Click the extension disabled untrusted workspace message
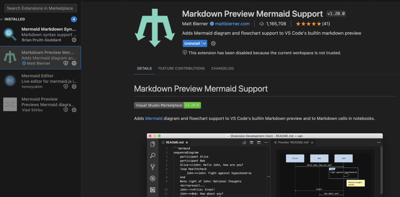Viewport: 400px width, 197px height. click(265, 52)
